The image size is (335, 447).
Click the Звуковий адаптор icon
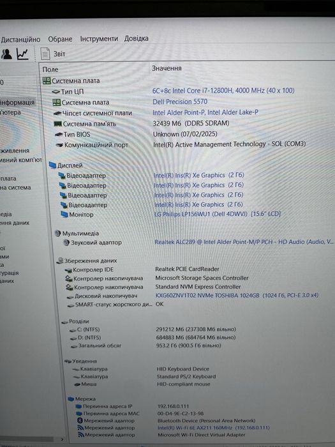[66, 243]
